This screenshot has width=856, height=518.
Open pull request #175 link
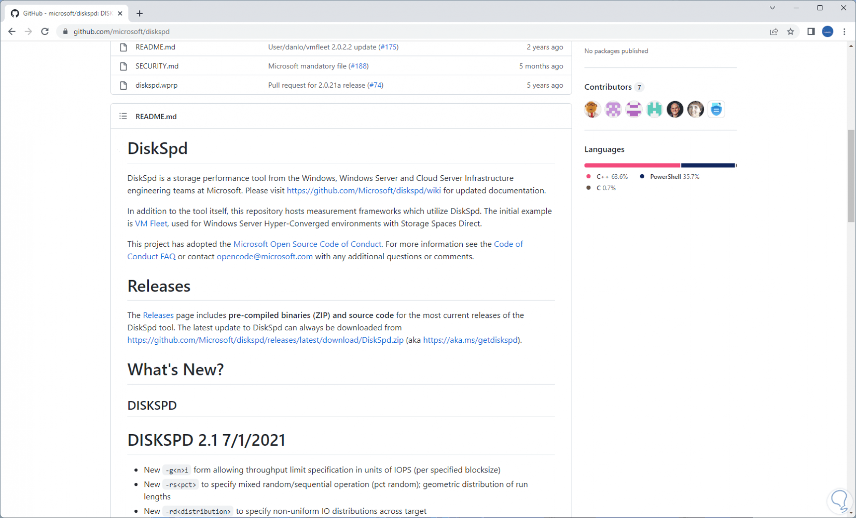point(389,47)
